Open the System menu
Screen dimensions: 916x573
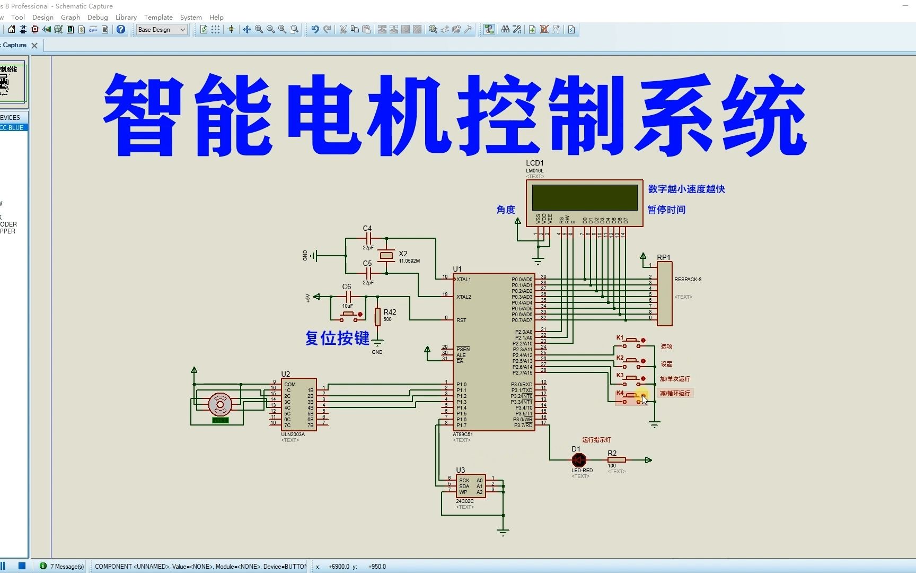(x=191, y=17)
